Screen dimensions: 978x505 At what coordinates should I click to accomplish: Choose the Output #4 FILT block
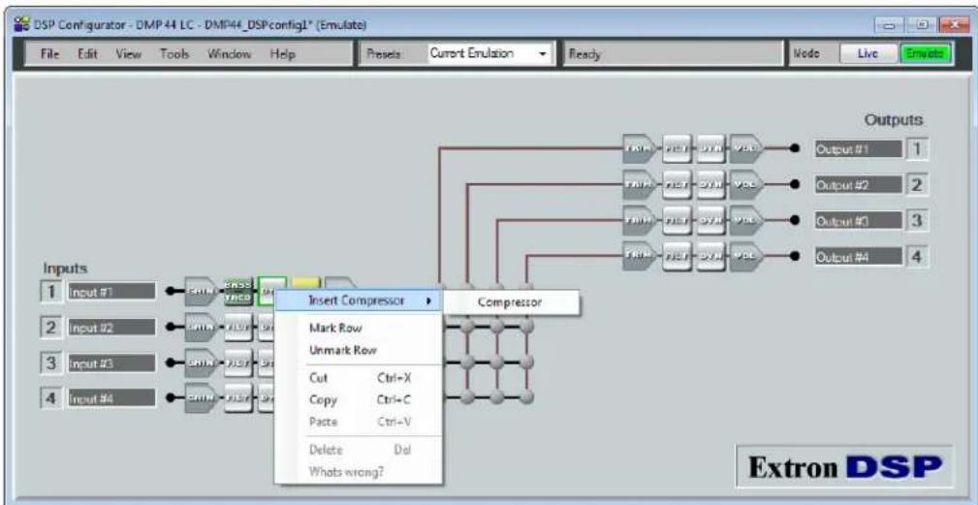(678, 256)
